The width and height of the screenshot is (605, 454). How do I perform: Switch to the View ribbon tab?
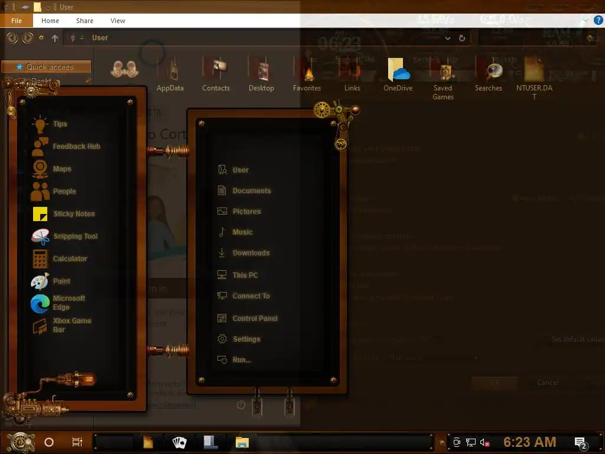pyautogui.click(x=118, y=21)
